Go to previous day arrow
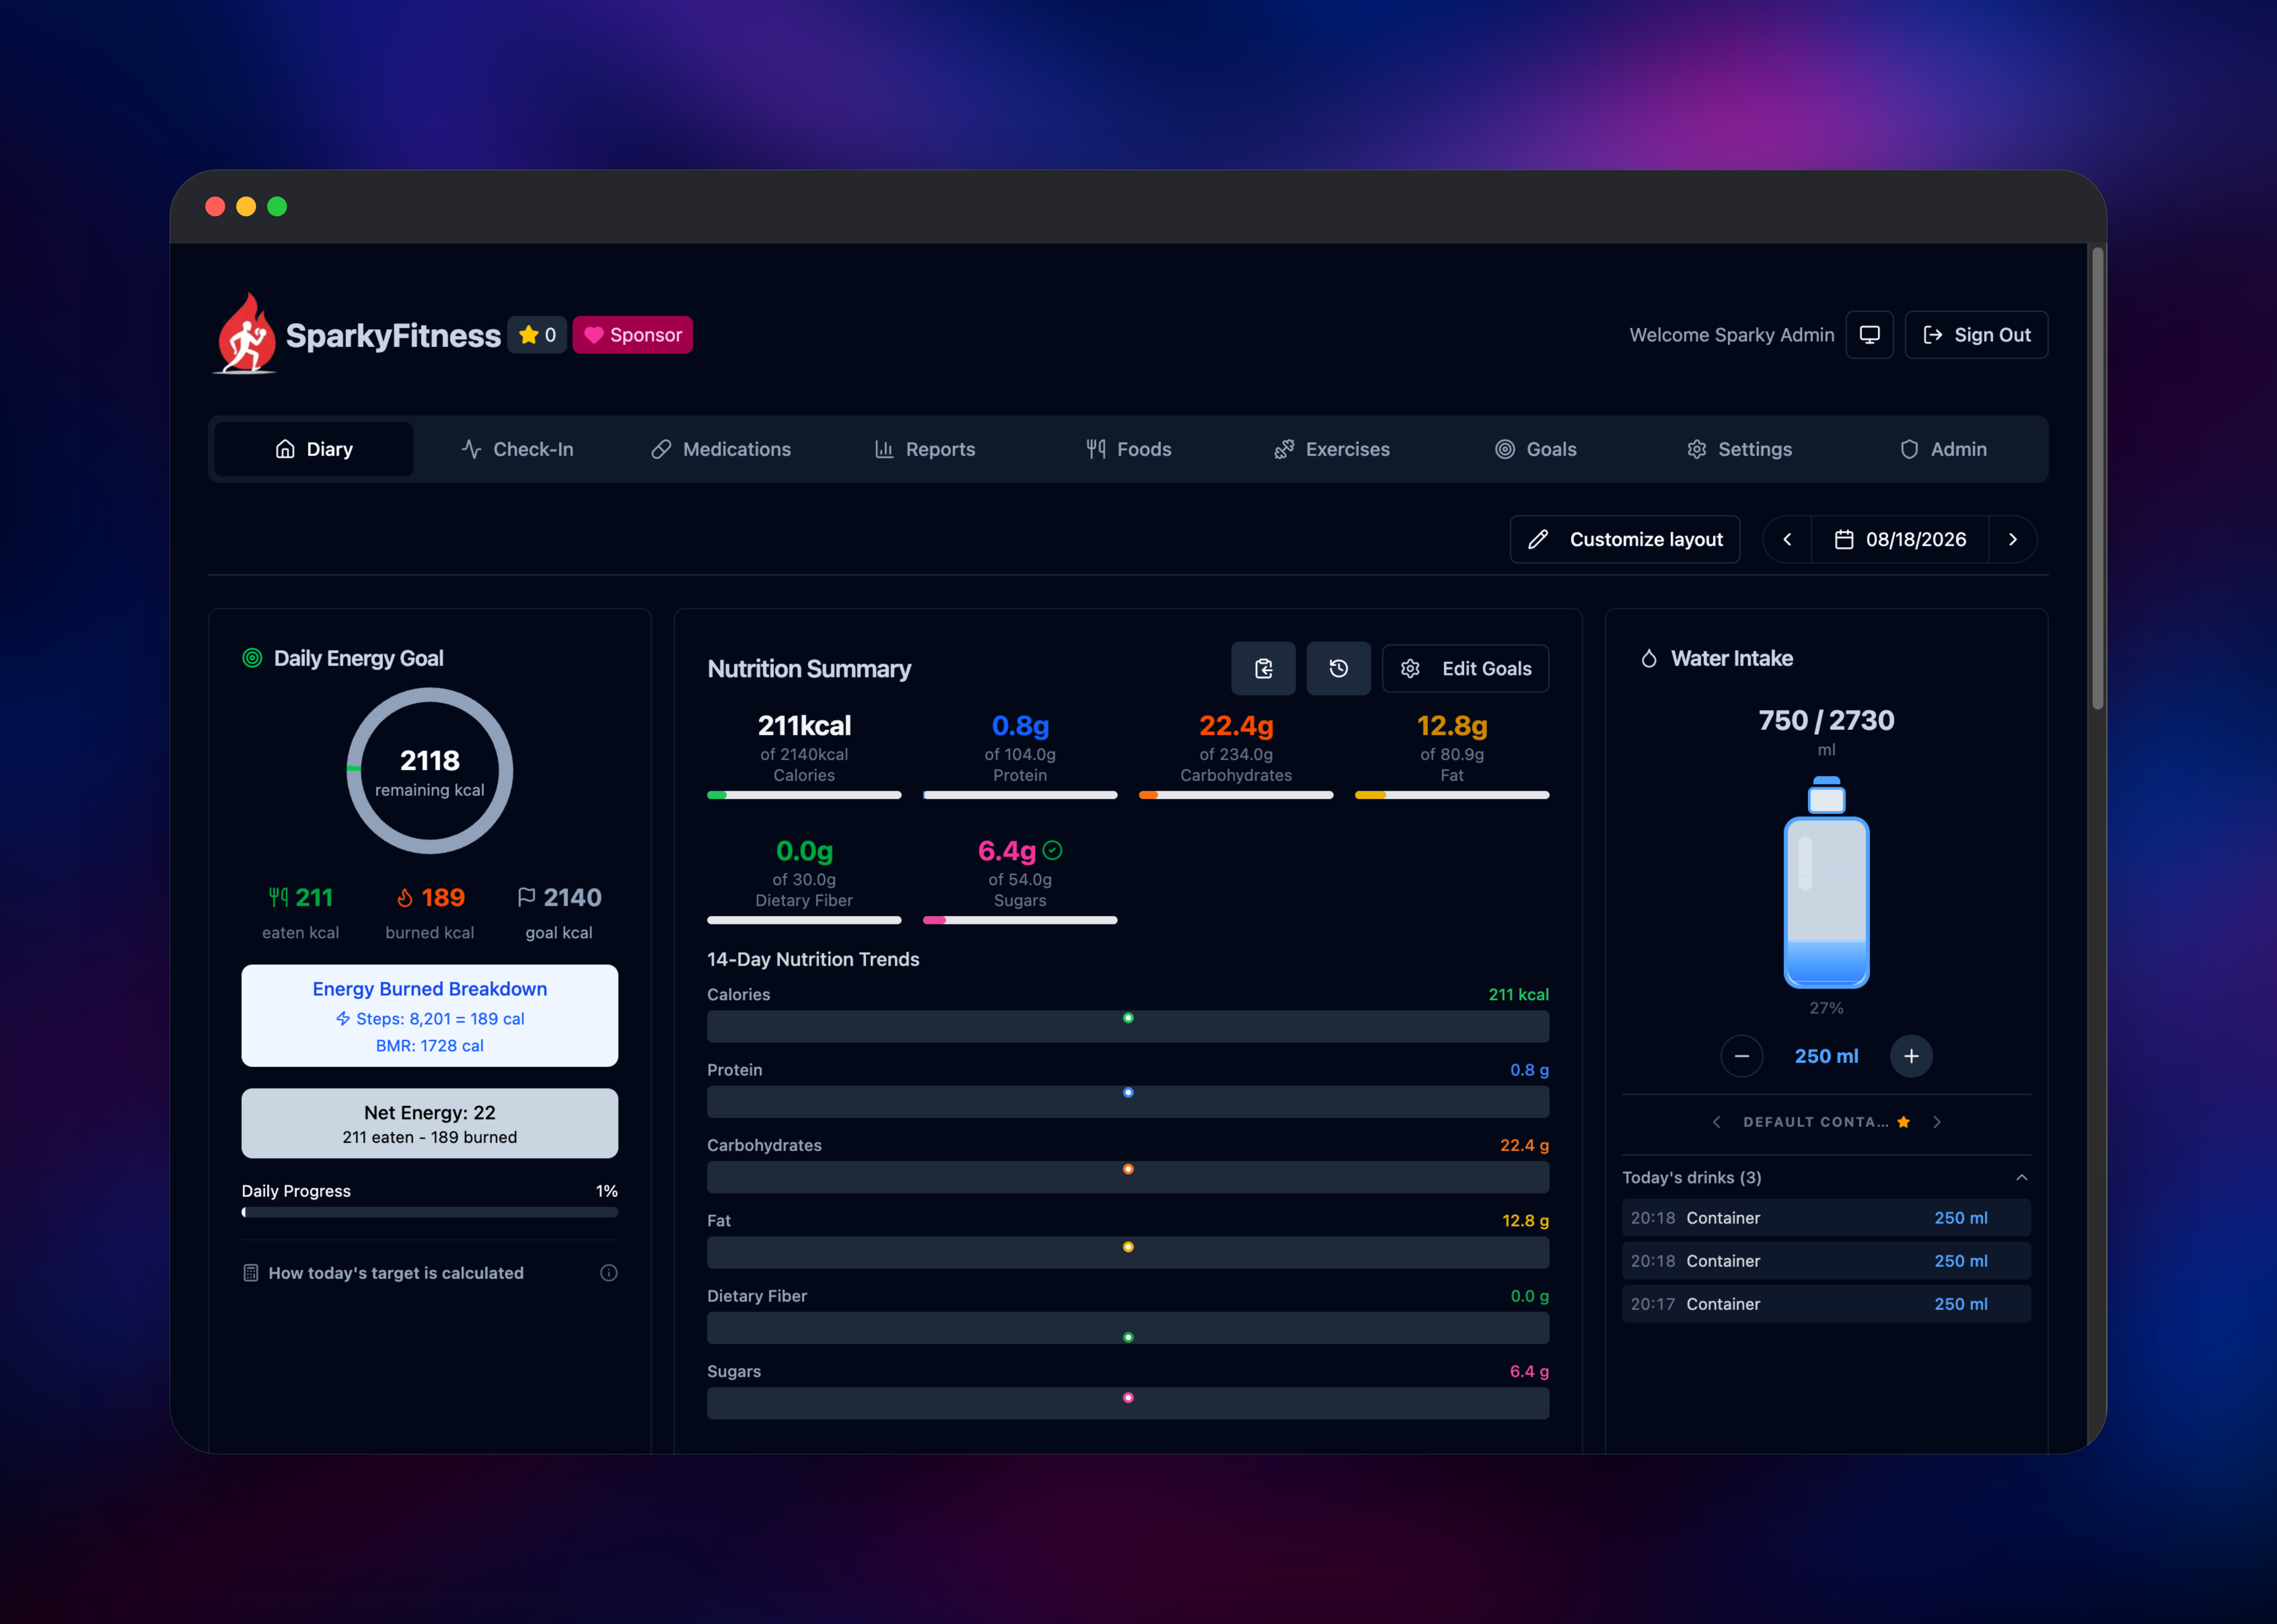 [x=1787, y=539]
